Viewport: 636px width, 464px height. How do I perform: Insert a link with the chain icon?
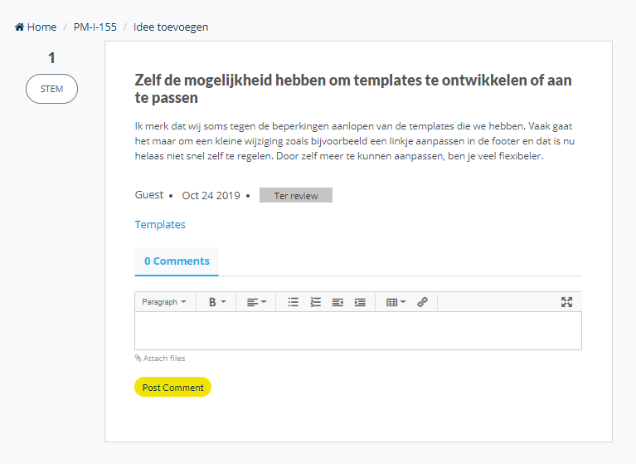click(x=422, y=302)
